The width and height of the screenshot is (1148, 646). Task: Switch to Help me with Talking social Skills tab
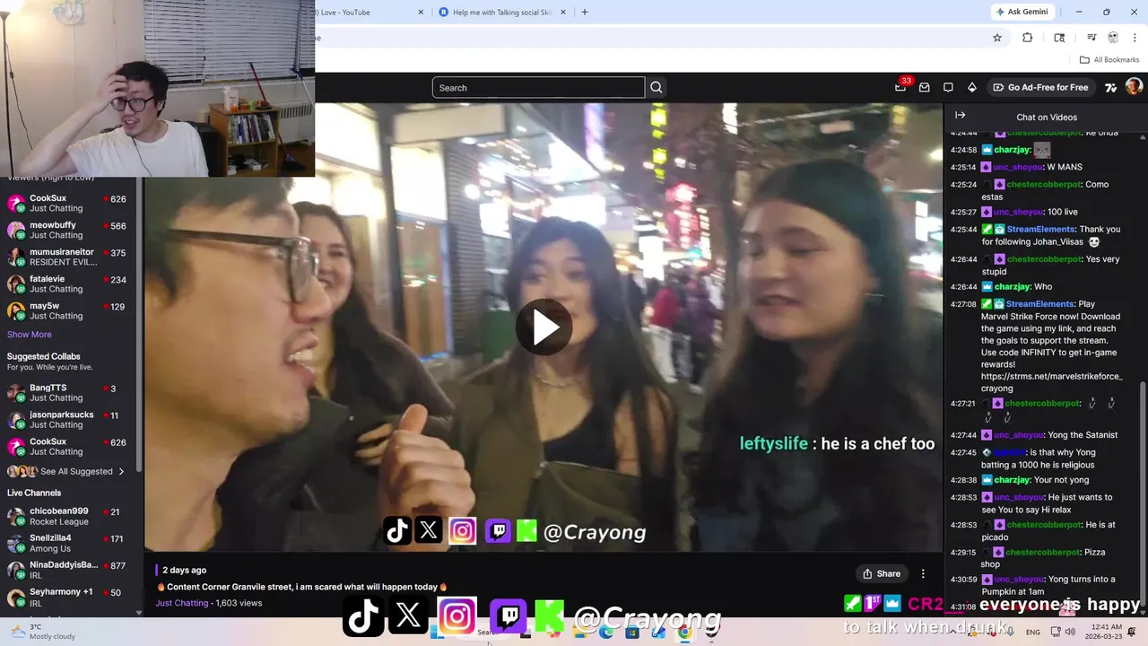pyautogui.click(x=502, y=12)
